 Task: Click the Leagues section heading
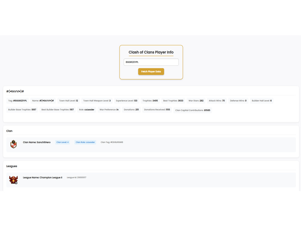(12, 166)
